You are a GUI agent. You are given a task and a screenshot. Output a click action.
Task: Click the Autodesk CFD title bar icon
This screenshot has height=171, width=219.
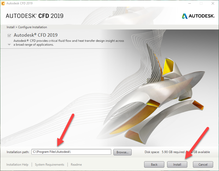(3, 3)
